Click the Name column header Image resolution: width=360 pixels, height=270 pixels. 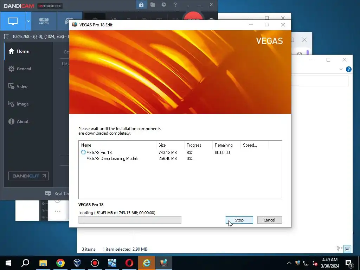coord(118,145)
